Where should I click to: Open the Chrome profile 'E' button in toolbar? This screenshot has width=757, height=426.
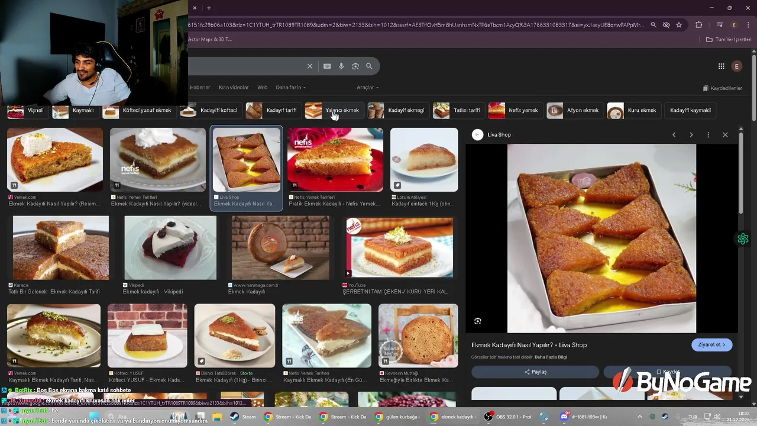point(734,25)
